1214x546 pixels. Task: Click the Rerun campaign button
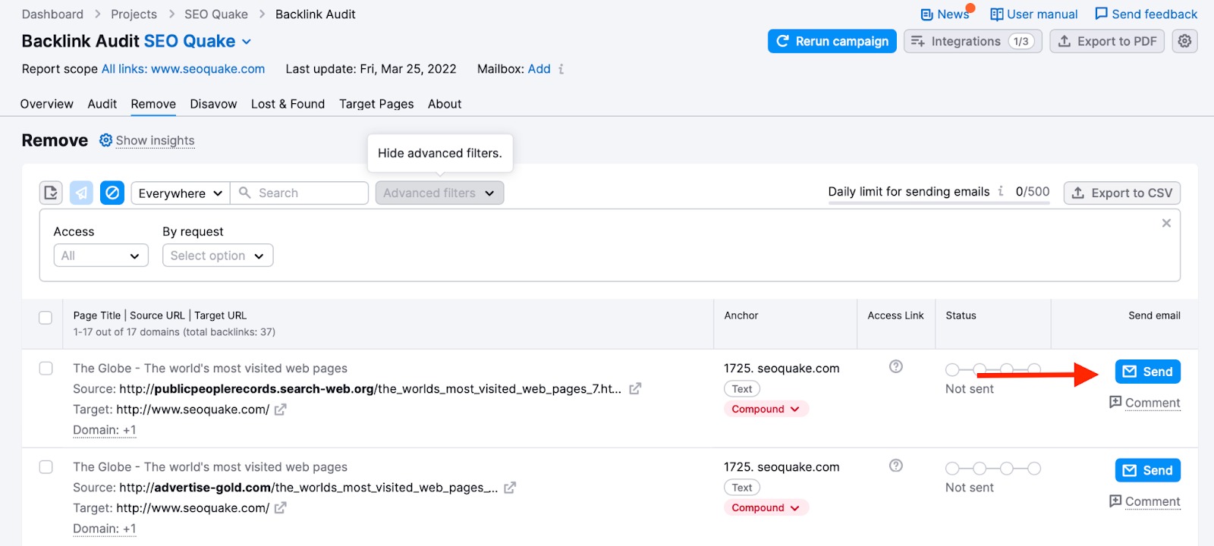pos(832,41)
